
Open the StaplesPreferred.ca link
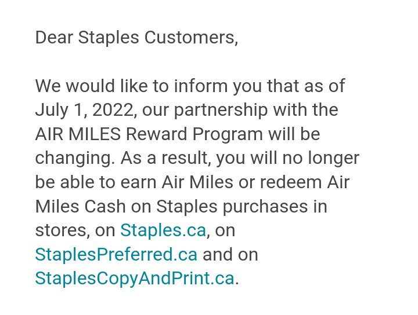[x=116, y=254]
